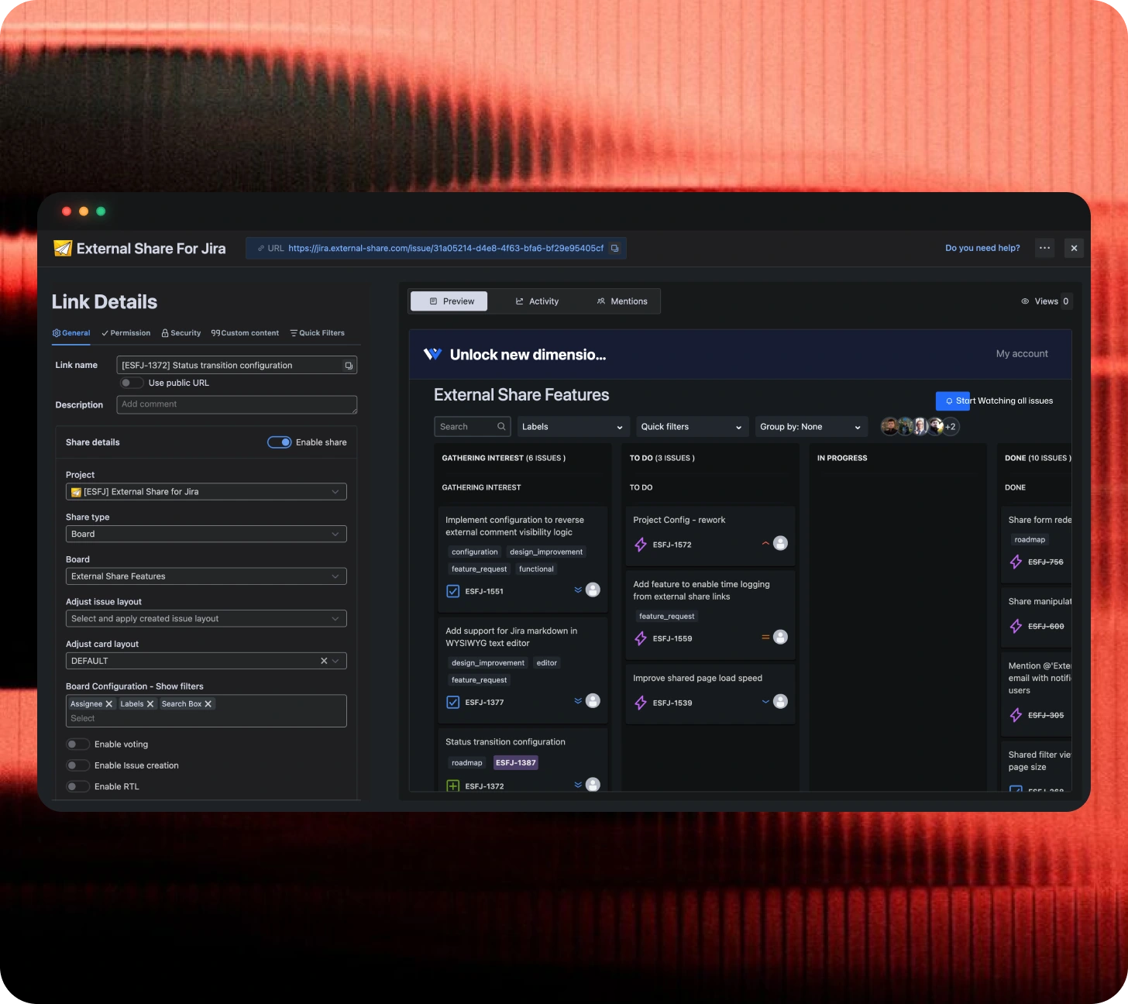Viewport: 1128px width, 1004px height.
Task: Click the epic icon next to ESFJ-600
Action: tap(1016, 626)
